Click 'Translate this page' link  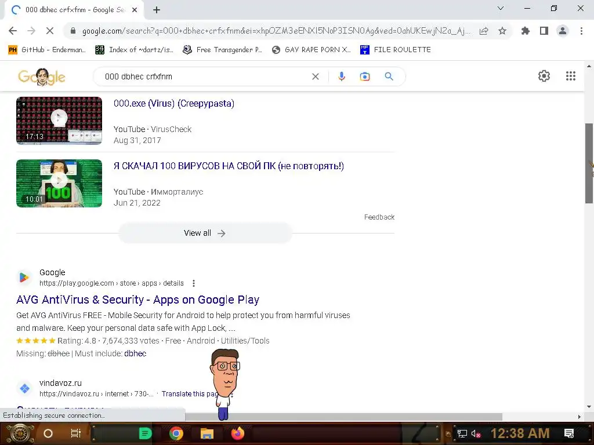(x=190, y=394)
